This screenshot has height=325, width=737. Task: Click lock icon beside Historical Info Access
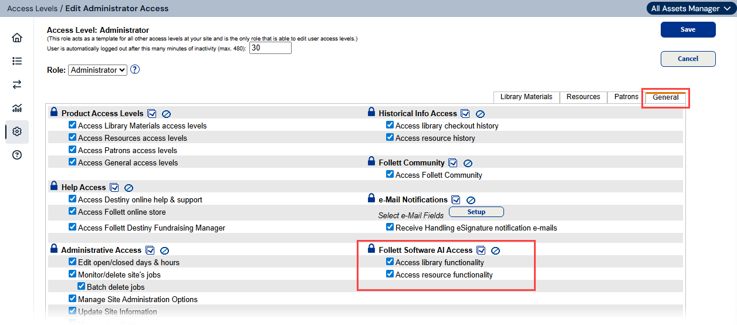[371, 112]
